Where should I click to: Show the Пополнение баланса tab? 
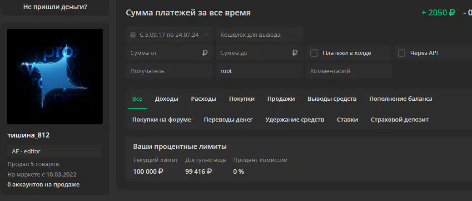(401, 99)
